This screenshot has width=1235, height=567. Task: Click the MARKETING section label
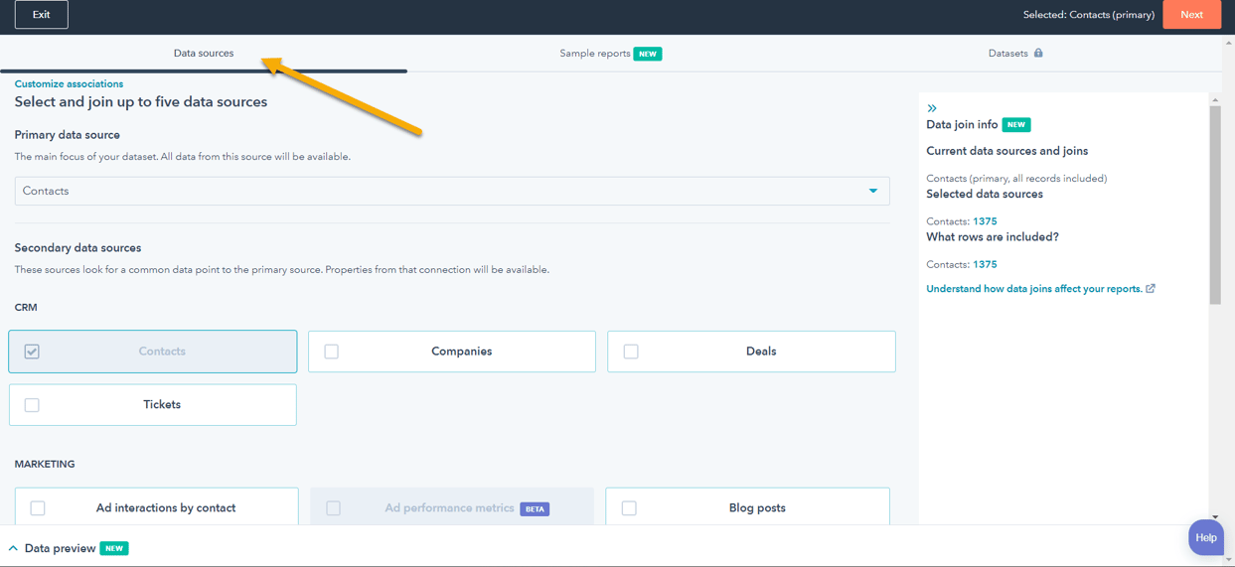coord(45,465)
